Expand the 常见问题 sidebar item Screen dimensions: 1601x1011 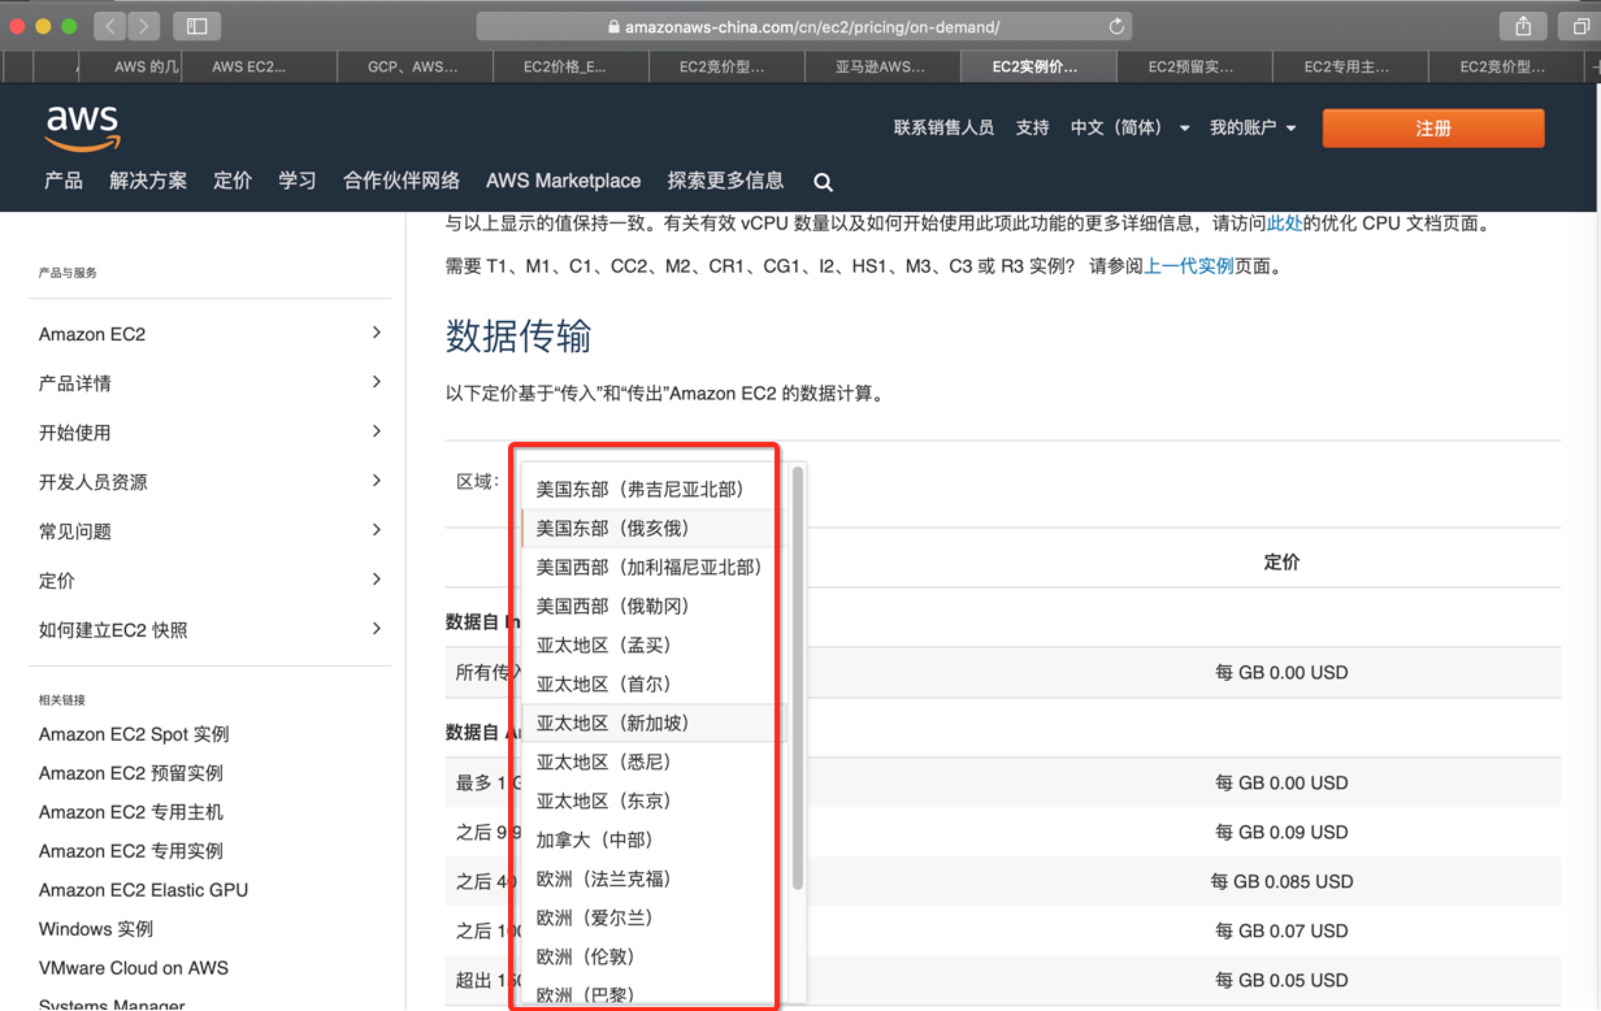(x=210, y=530)
